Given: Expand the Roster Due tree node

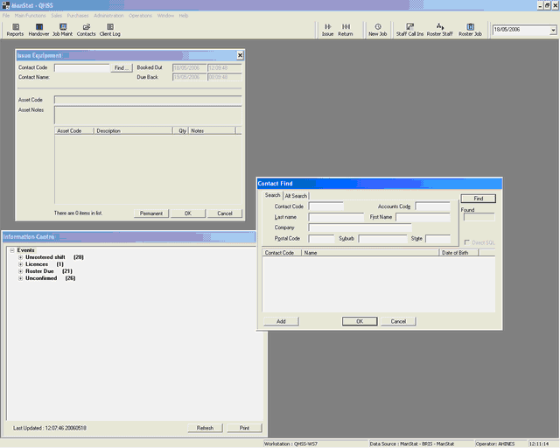Looking at the screenshot, I should pos(21,271).
